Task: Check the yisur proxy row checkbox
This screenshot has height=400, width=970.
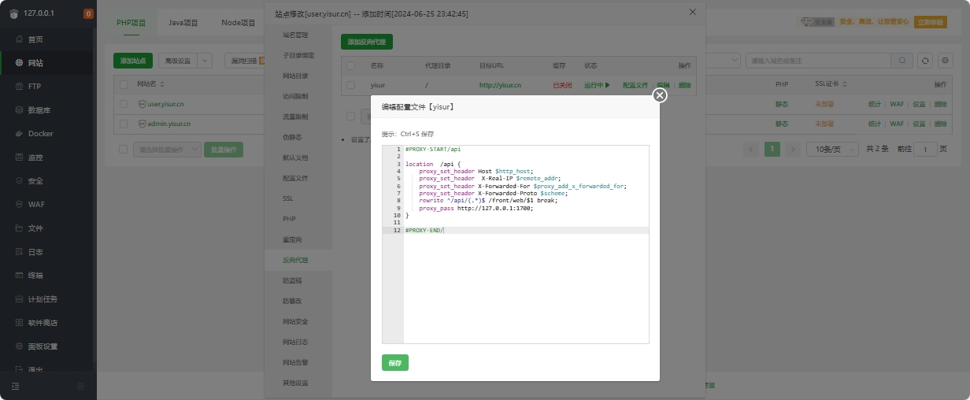Action: click(351, 85)
